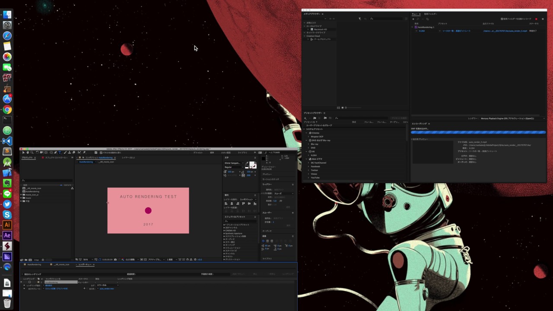Open the preset dropdown in AutoRendering 1's queue row

(x=440, y=31)
